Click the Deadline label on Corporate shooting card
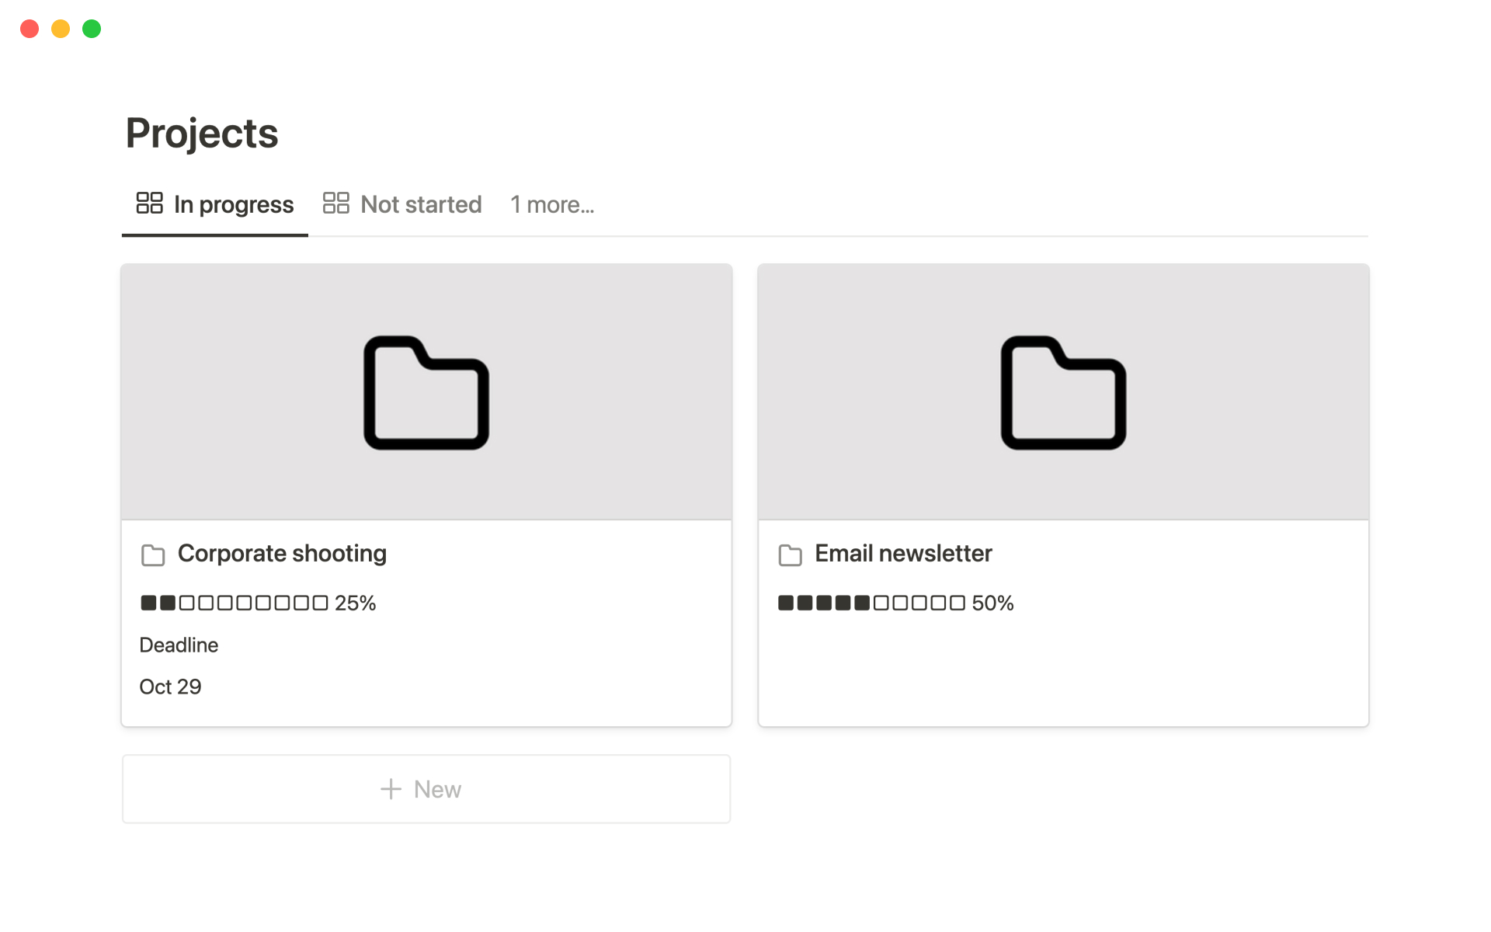 [179, 645]
